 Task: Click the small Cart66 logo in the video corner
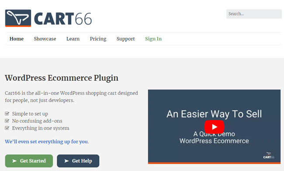point(269,155)
